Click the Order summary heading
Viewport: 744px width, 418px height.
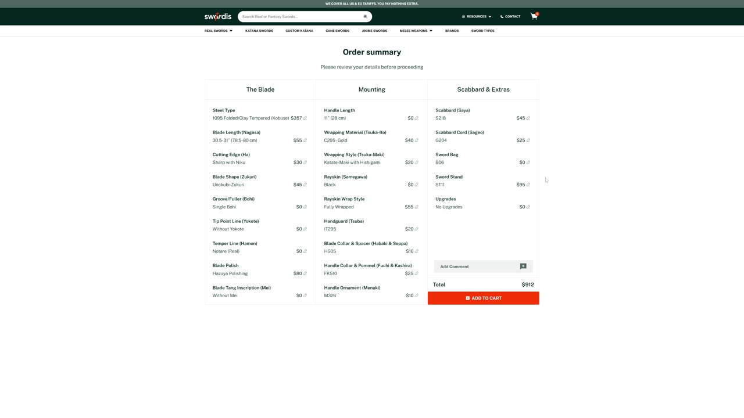click(x=372, y=52)
